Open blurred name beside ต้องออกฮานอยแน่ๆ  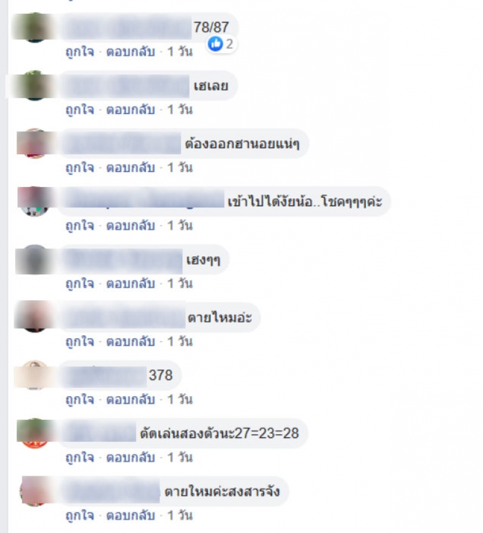click(122, 143)
